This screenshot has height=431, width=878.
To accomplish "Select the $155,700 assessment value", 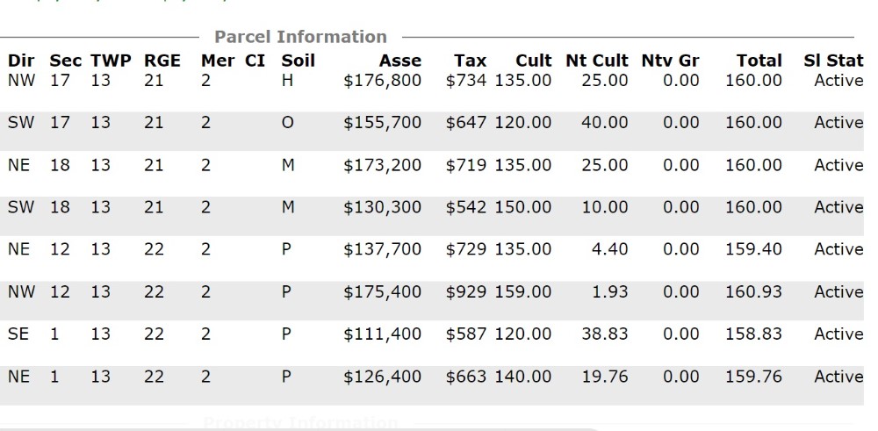I will tap(383, 123).
